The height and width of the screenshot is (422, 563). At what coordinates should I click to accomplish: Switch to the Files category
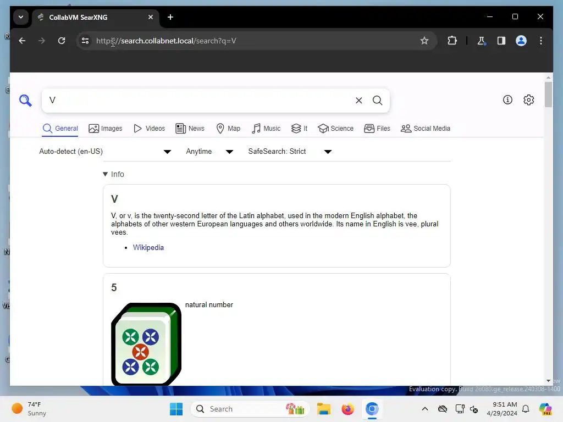click(377, 129)
